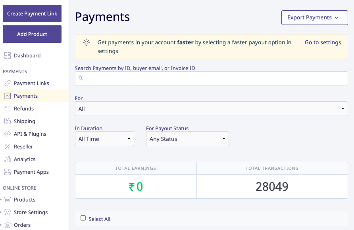Click the API & Plugins code icon
Image resolution: width=354 pixels, height=230 pixels.
coord(8,134)
